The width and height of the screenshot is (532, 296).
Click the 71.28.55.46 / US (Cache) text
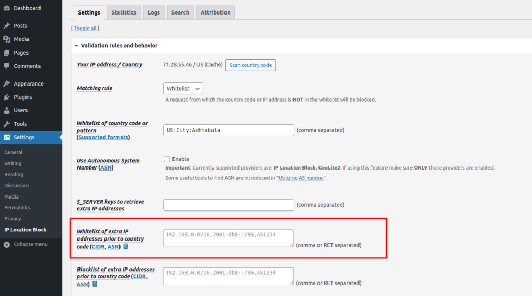click(193, 65)
